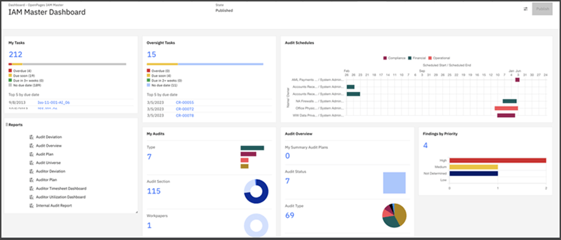The width and height of the screenshot is (561, 240).
Task: Click the NA Firewalls financial schedule bar
Action: (510, 101)
